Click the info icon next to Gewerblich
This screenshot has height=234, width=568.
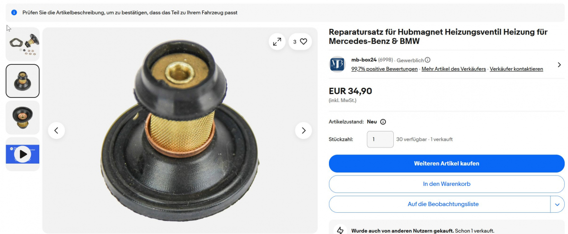[x=427, y=60]
